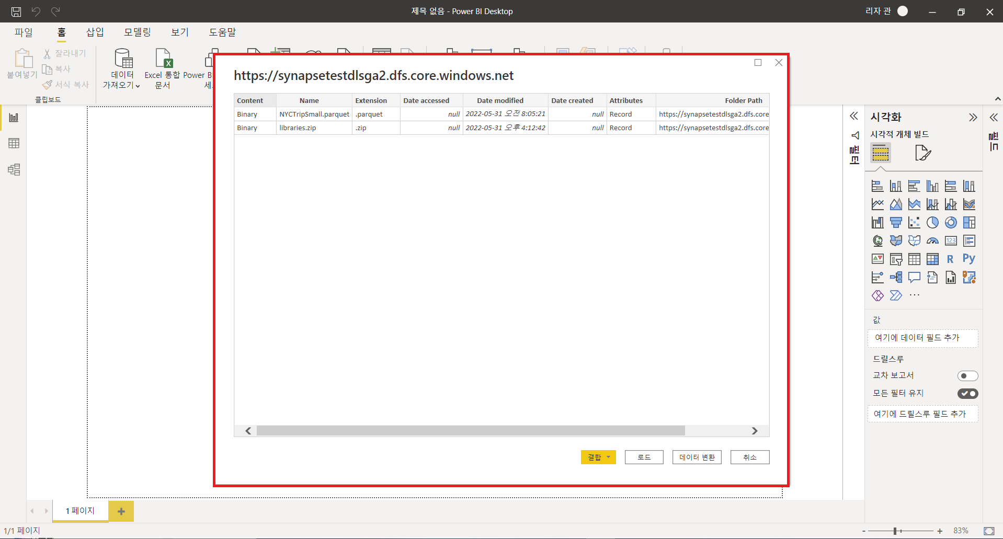Screen dimensions: 1003x539
Task: Click the Excel 통합 문서 button
Action: click(x=162, y=69)
